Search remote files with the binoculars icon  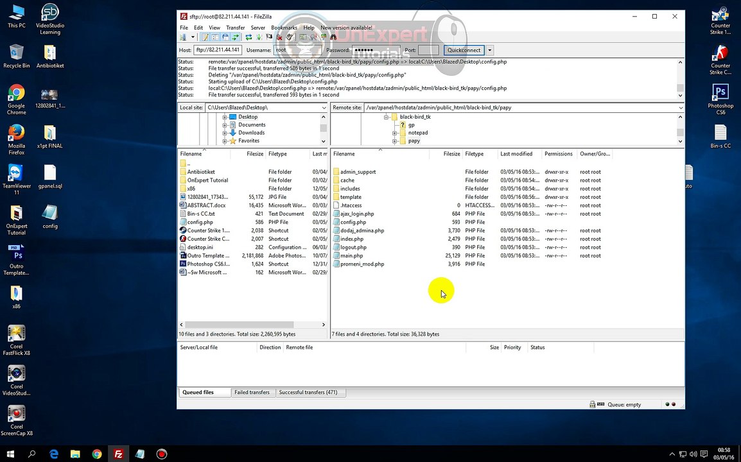333,37
